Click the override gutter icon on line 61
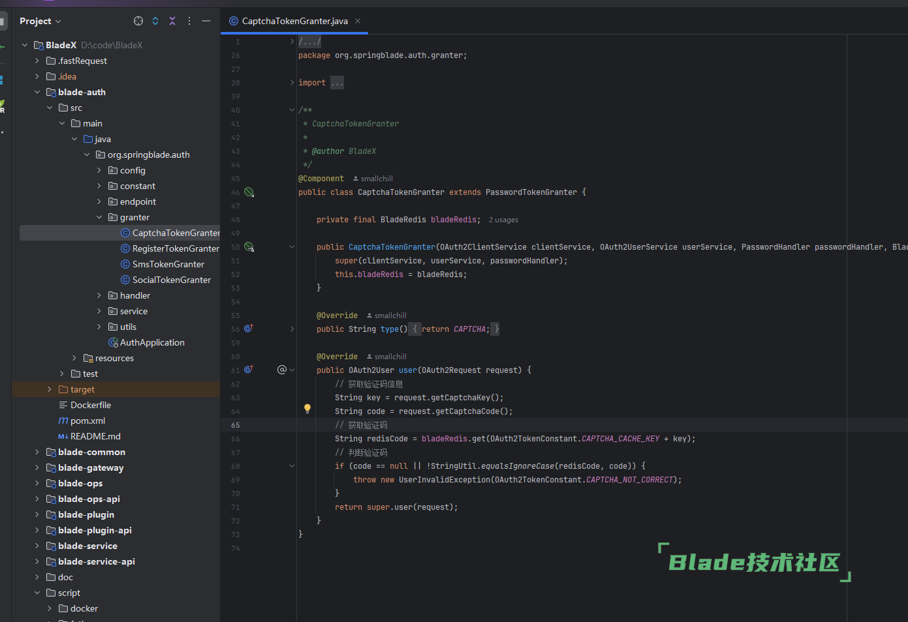 tap(249, 370)
